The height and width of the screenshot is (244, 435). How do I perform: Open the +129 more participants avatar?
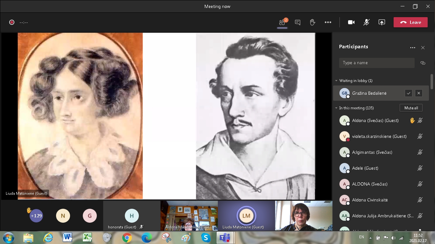pos(36,216)
